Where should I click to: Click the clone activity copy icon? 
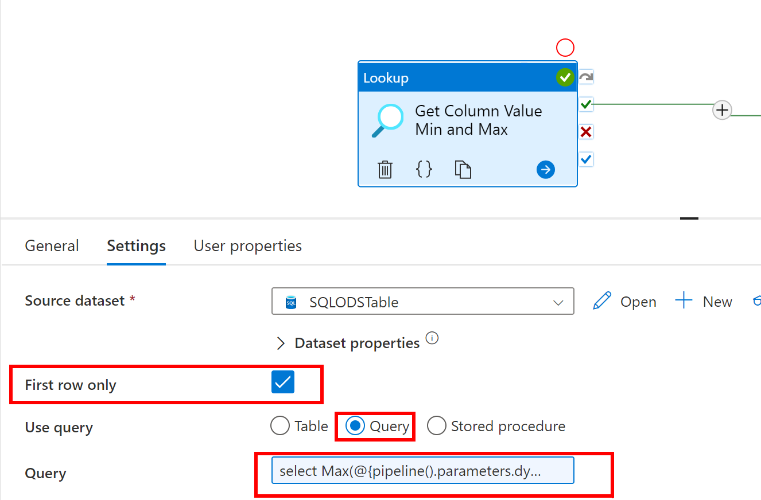click(463, 170)
